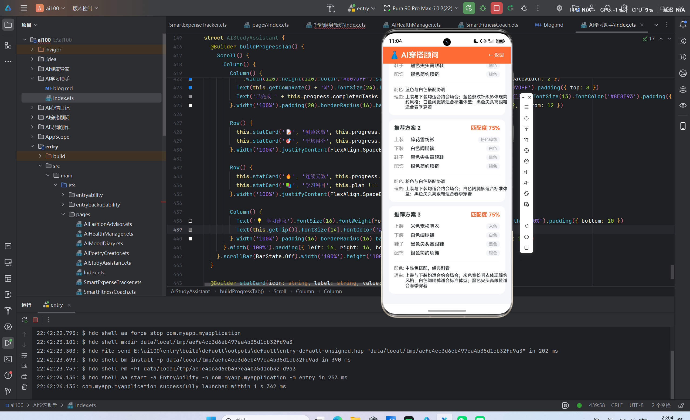Click emulator volume up icon
Image resolution: width=690 pixels, height=420 pixels.
526,172
